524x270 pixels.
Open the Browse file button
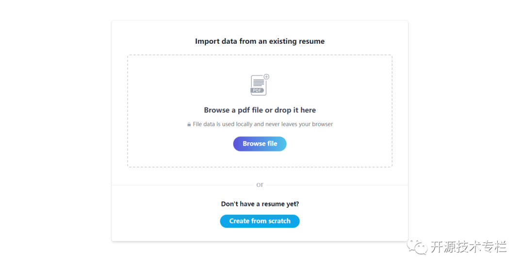click(260, 144)
